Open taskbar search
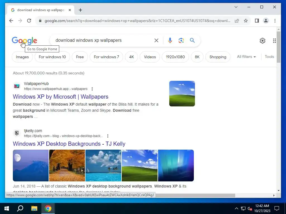The image size is (286, 214). [20, 208]
